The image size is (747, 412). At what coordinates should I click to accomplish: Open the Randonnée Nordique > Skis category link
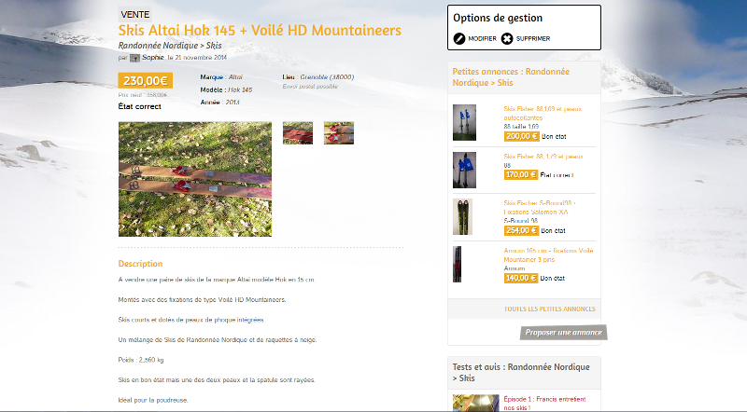click(170, 46)
